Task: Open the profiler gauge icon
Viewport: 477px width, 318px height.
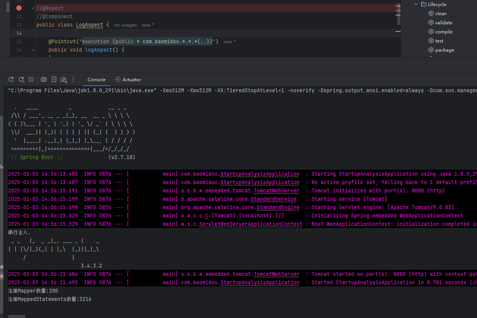Action: [64, 80]
